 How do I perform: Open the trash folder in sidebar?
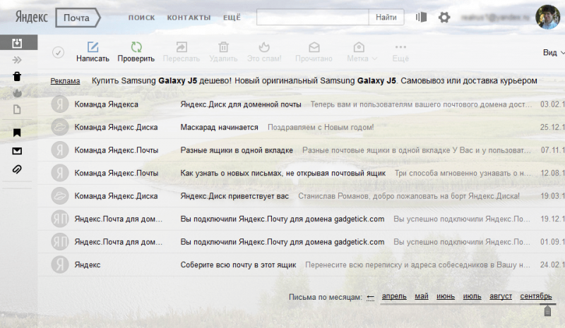coord(18,77)
